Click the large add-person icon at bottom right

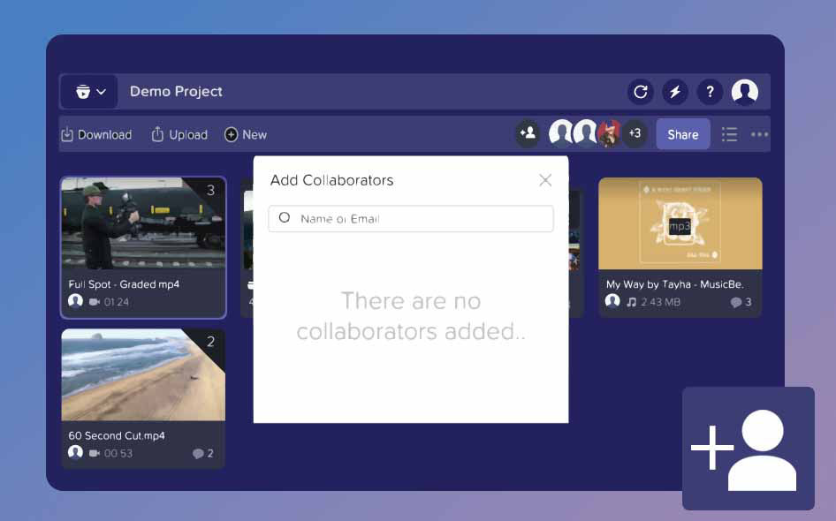747,449
